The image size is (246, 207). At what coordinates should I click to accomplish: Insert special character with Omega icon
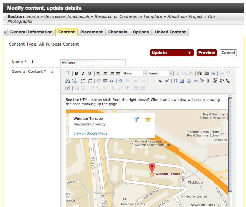pos(175,81)
